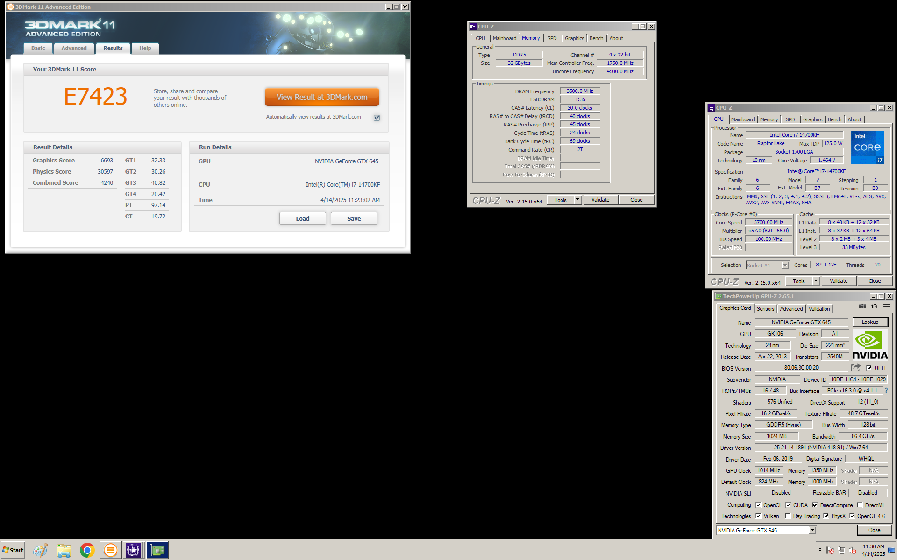Click the muted volume tray icon
This screenshot has height=560, width=897.
tap(853, 551)
